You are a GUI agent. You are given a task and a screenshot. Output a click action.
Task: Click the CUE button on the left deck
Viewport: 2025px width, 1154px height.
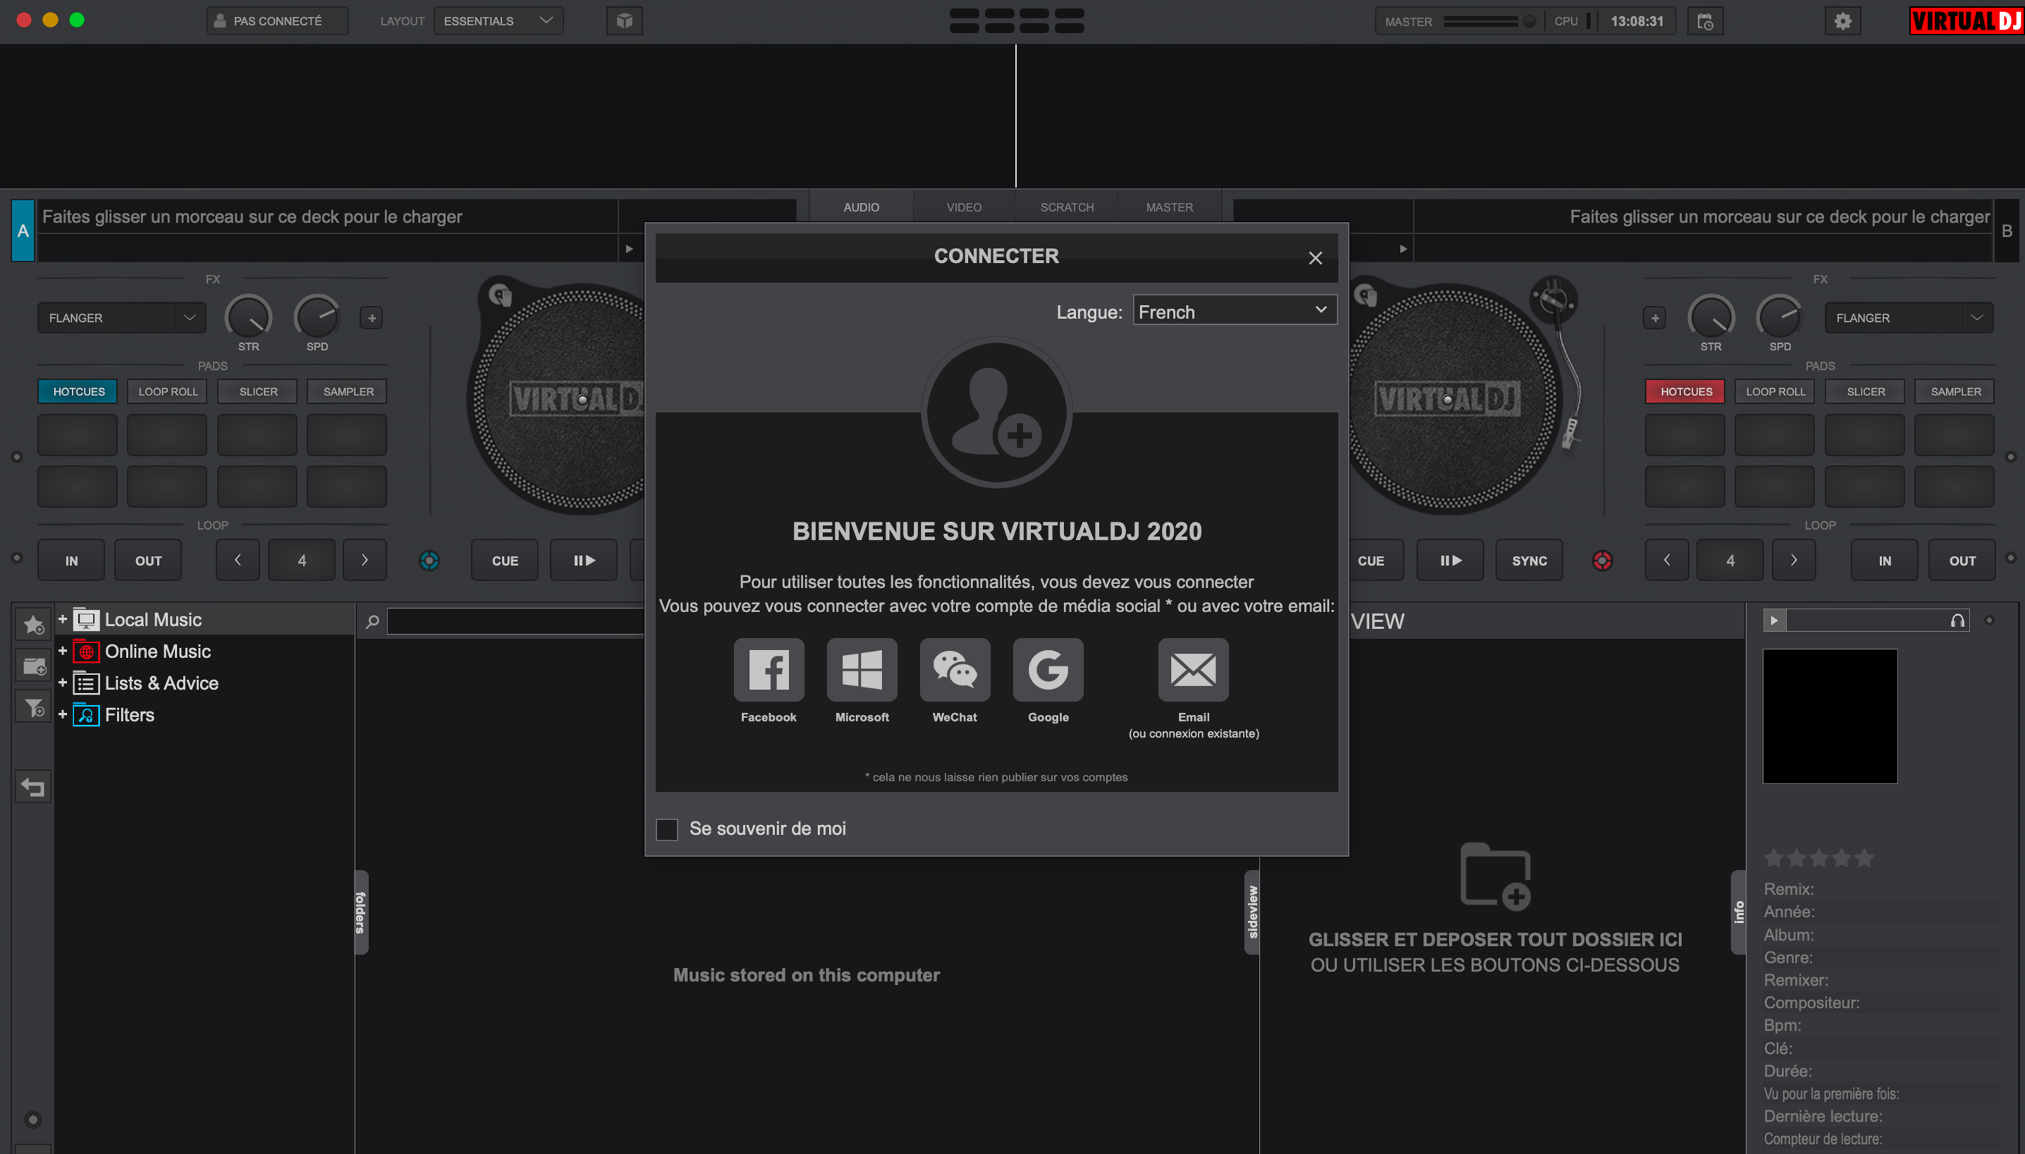point(504,559)
